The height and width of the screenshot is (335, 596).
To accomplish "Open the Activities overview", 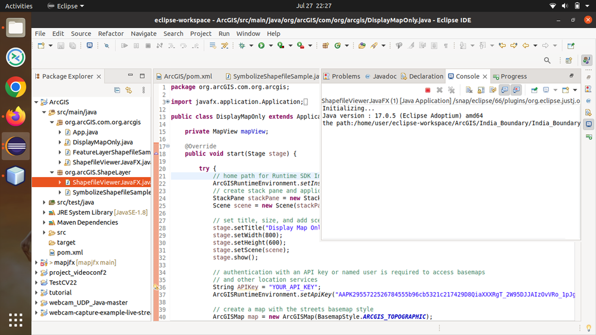I will pyautogui.click(x=18, y=6).
